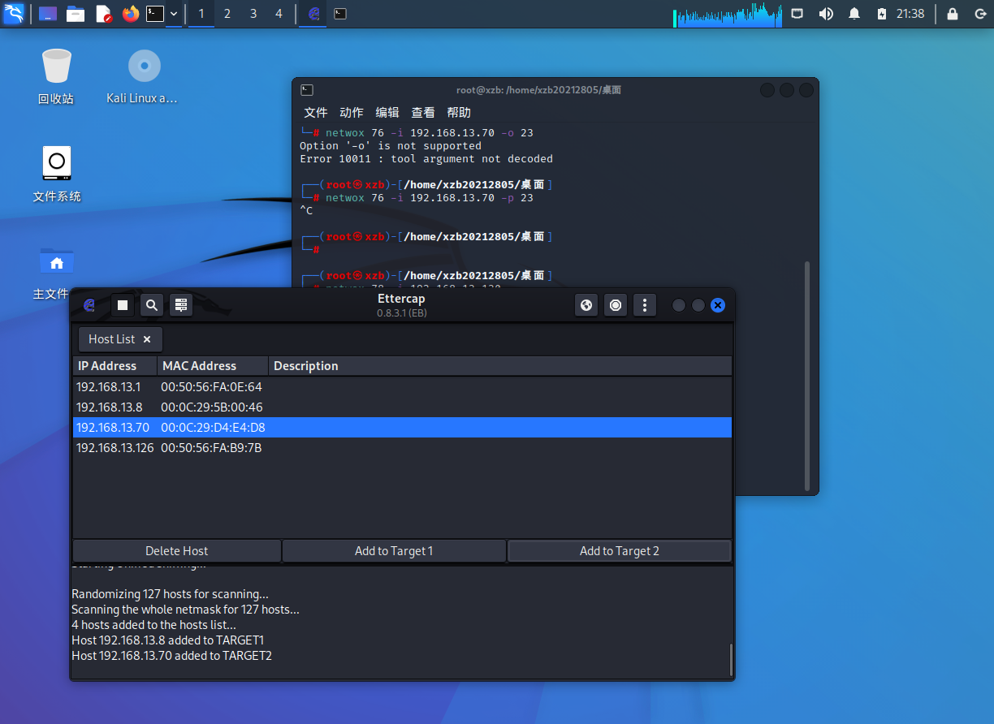Select the Host List tab

(x=120, y=339)
